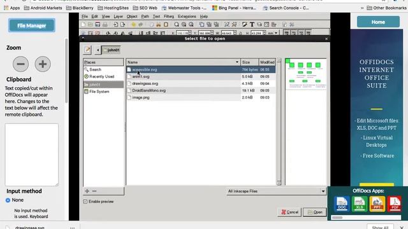
Task: Click the Group objects icon
Action: [x=227, y=24]
